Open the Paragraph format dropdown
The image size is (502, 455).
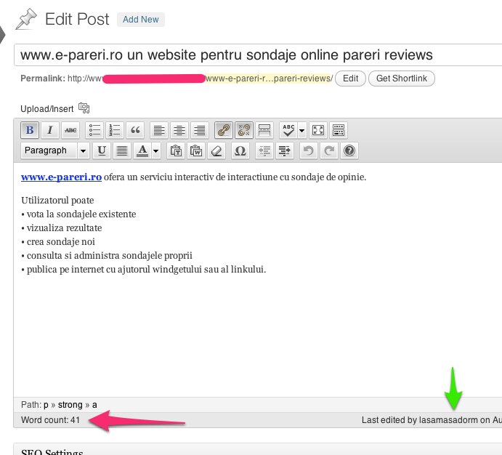pyautogui.click(x=54, y=150)
